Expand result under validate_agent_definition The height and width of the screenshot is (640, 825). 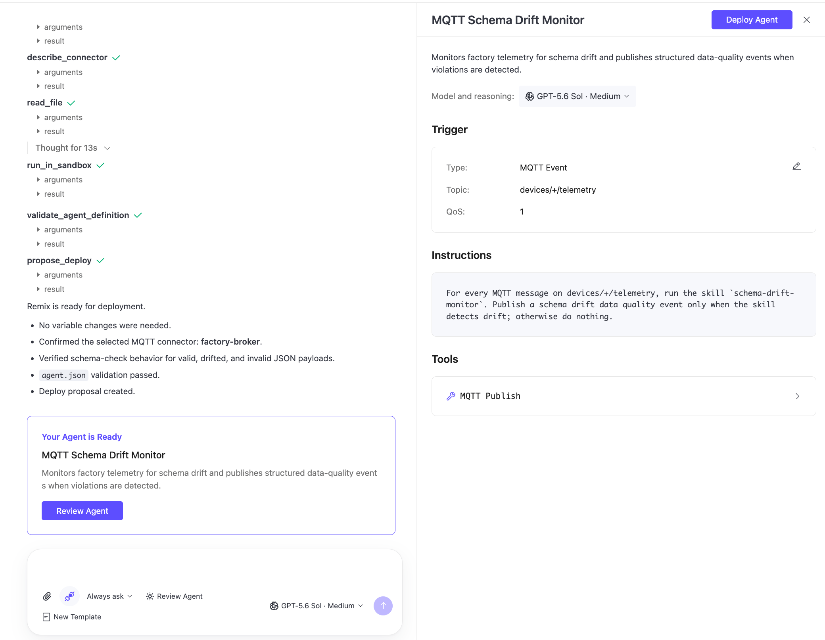tap(50, 244)
